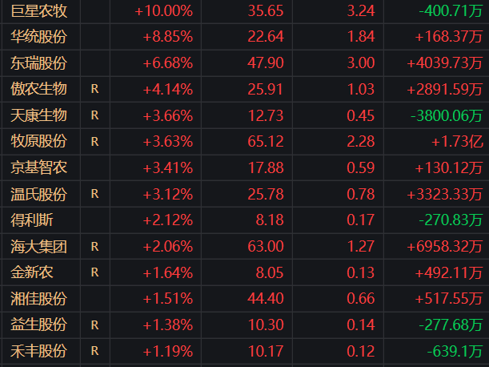
Task: Click the +10.00% change for 巨星农牧
Action: (164, 10)
